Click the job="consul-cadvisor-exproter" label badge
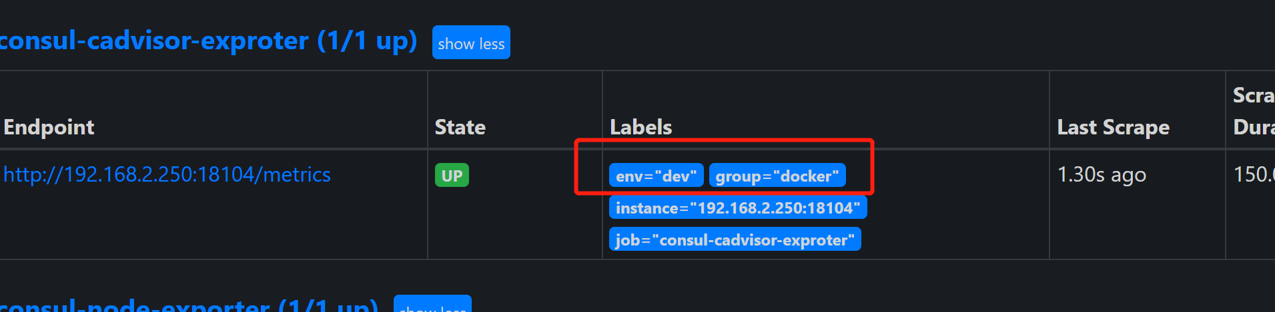 pyautogui.click(x=735, y=239)
